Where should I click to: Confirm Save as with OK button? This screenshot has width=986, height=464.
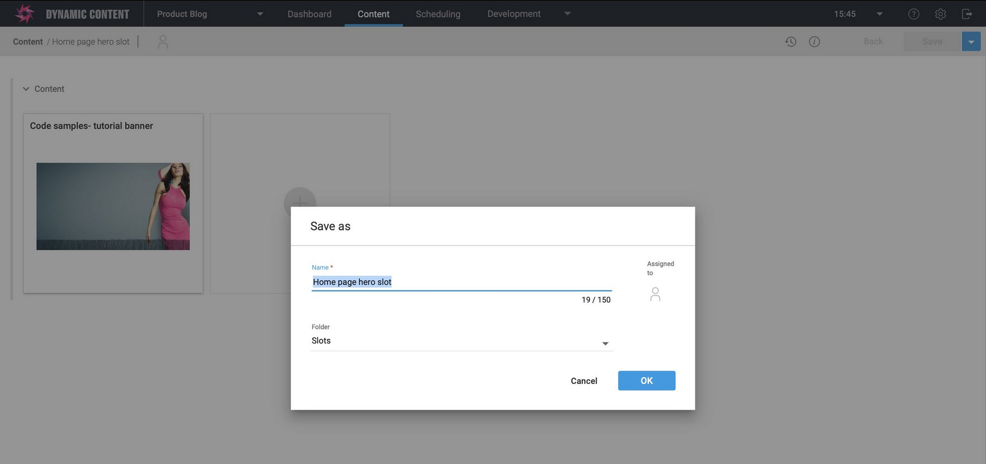[646, 381]
